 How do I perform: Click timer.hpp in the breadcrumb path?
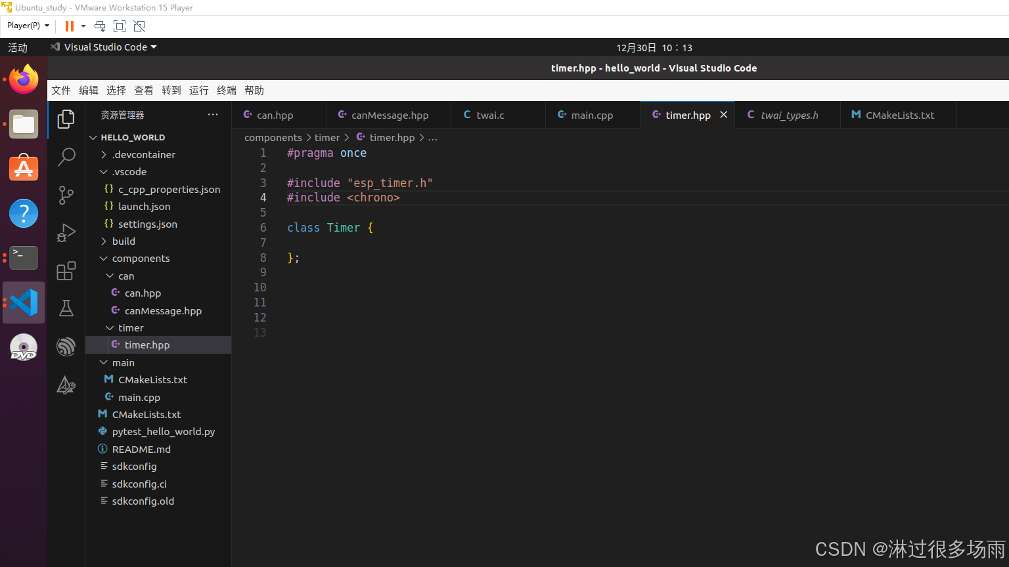tap(392, 138)
